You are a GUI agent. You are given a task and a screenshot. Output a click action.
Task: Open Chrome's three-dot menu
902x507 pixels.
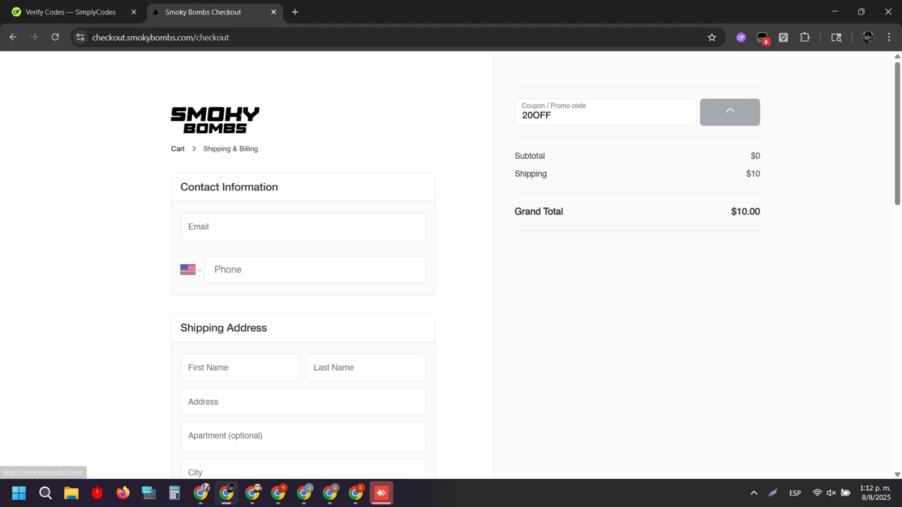click(889, 37)
